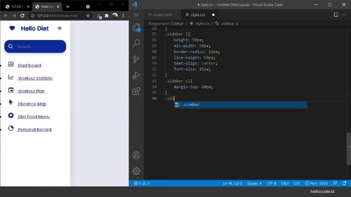Click the Chrome address bar URL
Viewport: 351px width, 197px height.
[57, 16]
